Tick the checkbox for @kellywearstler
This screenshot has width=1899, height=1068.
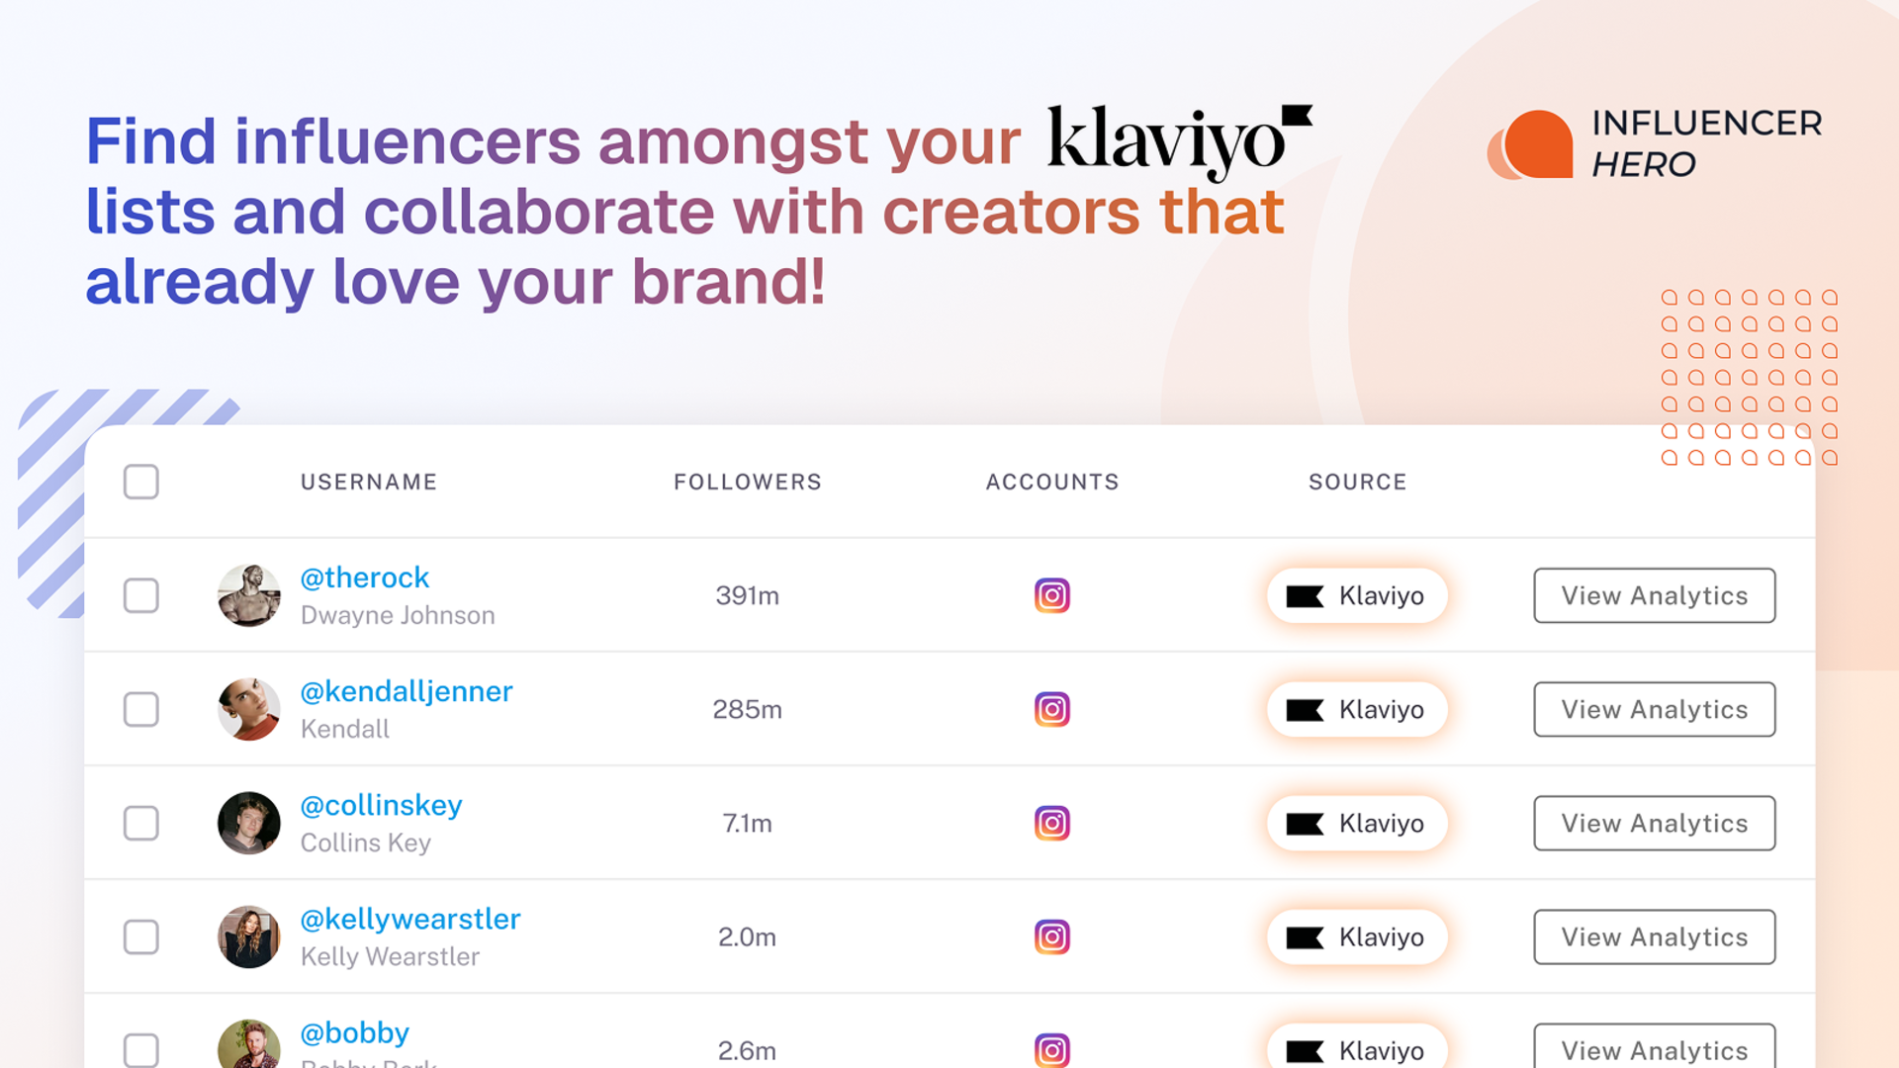point(141,936)
